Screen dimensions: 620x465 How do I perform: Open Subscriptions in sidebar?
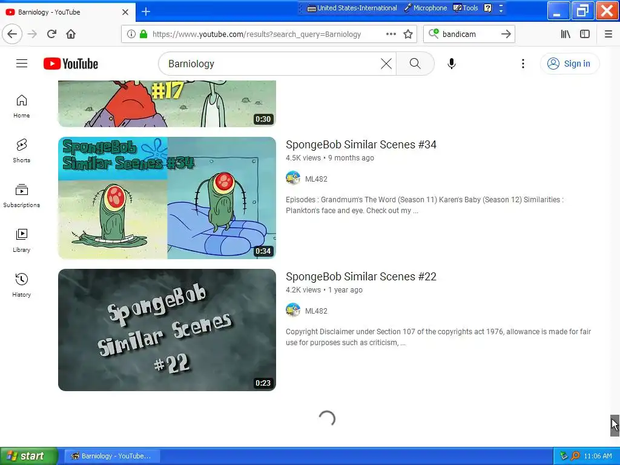coord(21,196)
